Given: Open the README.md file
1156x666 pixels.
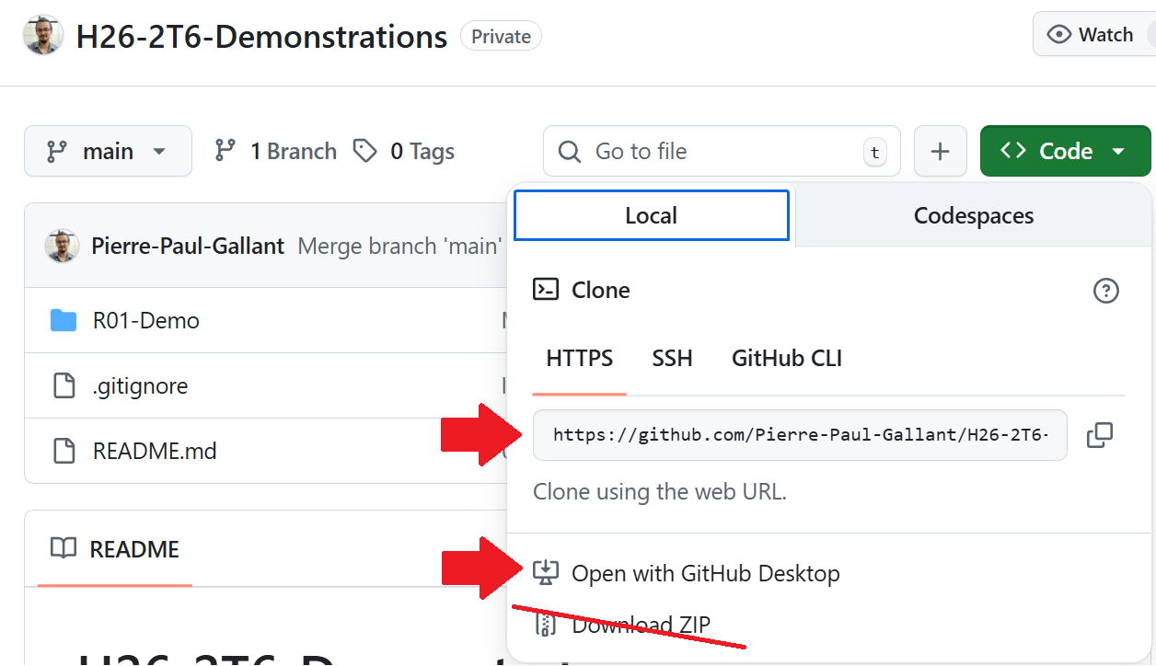Looking at the screenshot, I should tap(155, 451).
